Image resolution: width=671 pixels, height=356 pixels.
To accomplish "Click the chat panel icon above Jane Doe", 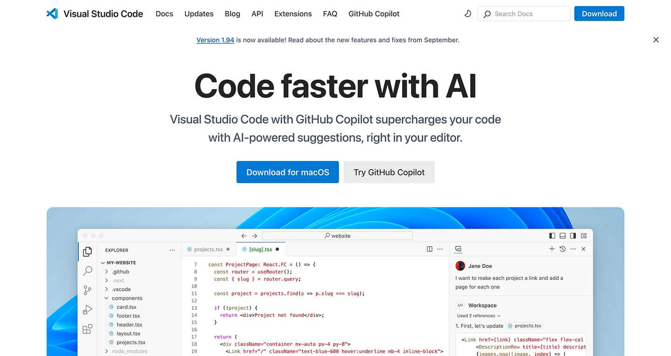I will point(459,249).
